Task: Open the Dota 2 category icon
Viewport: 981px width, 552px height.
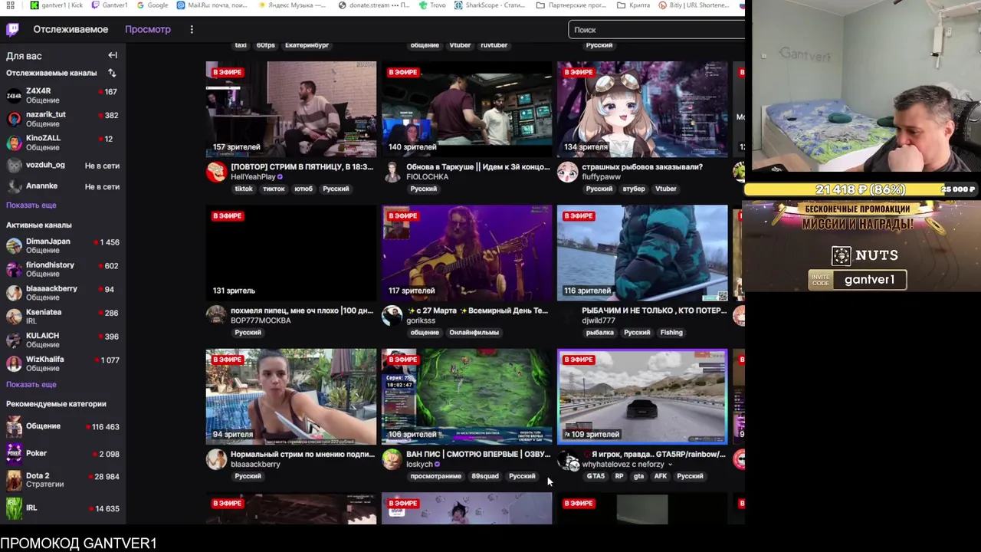Action: 14,480
